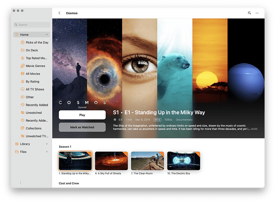Click the Synced status label
This screenshot has width=276, height=203.
[82, 108]
